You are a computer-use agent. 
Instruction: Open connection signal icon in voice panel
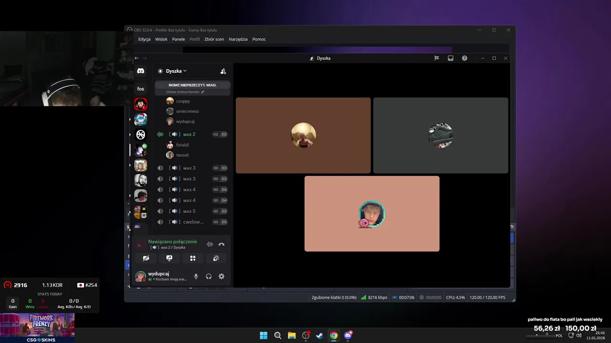click(x=139, y=245)
